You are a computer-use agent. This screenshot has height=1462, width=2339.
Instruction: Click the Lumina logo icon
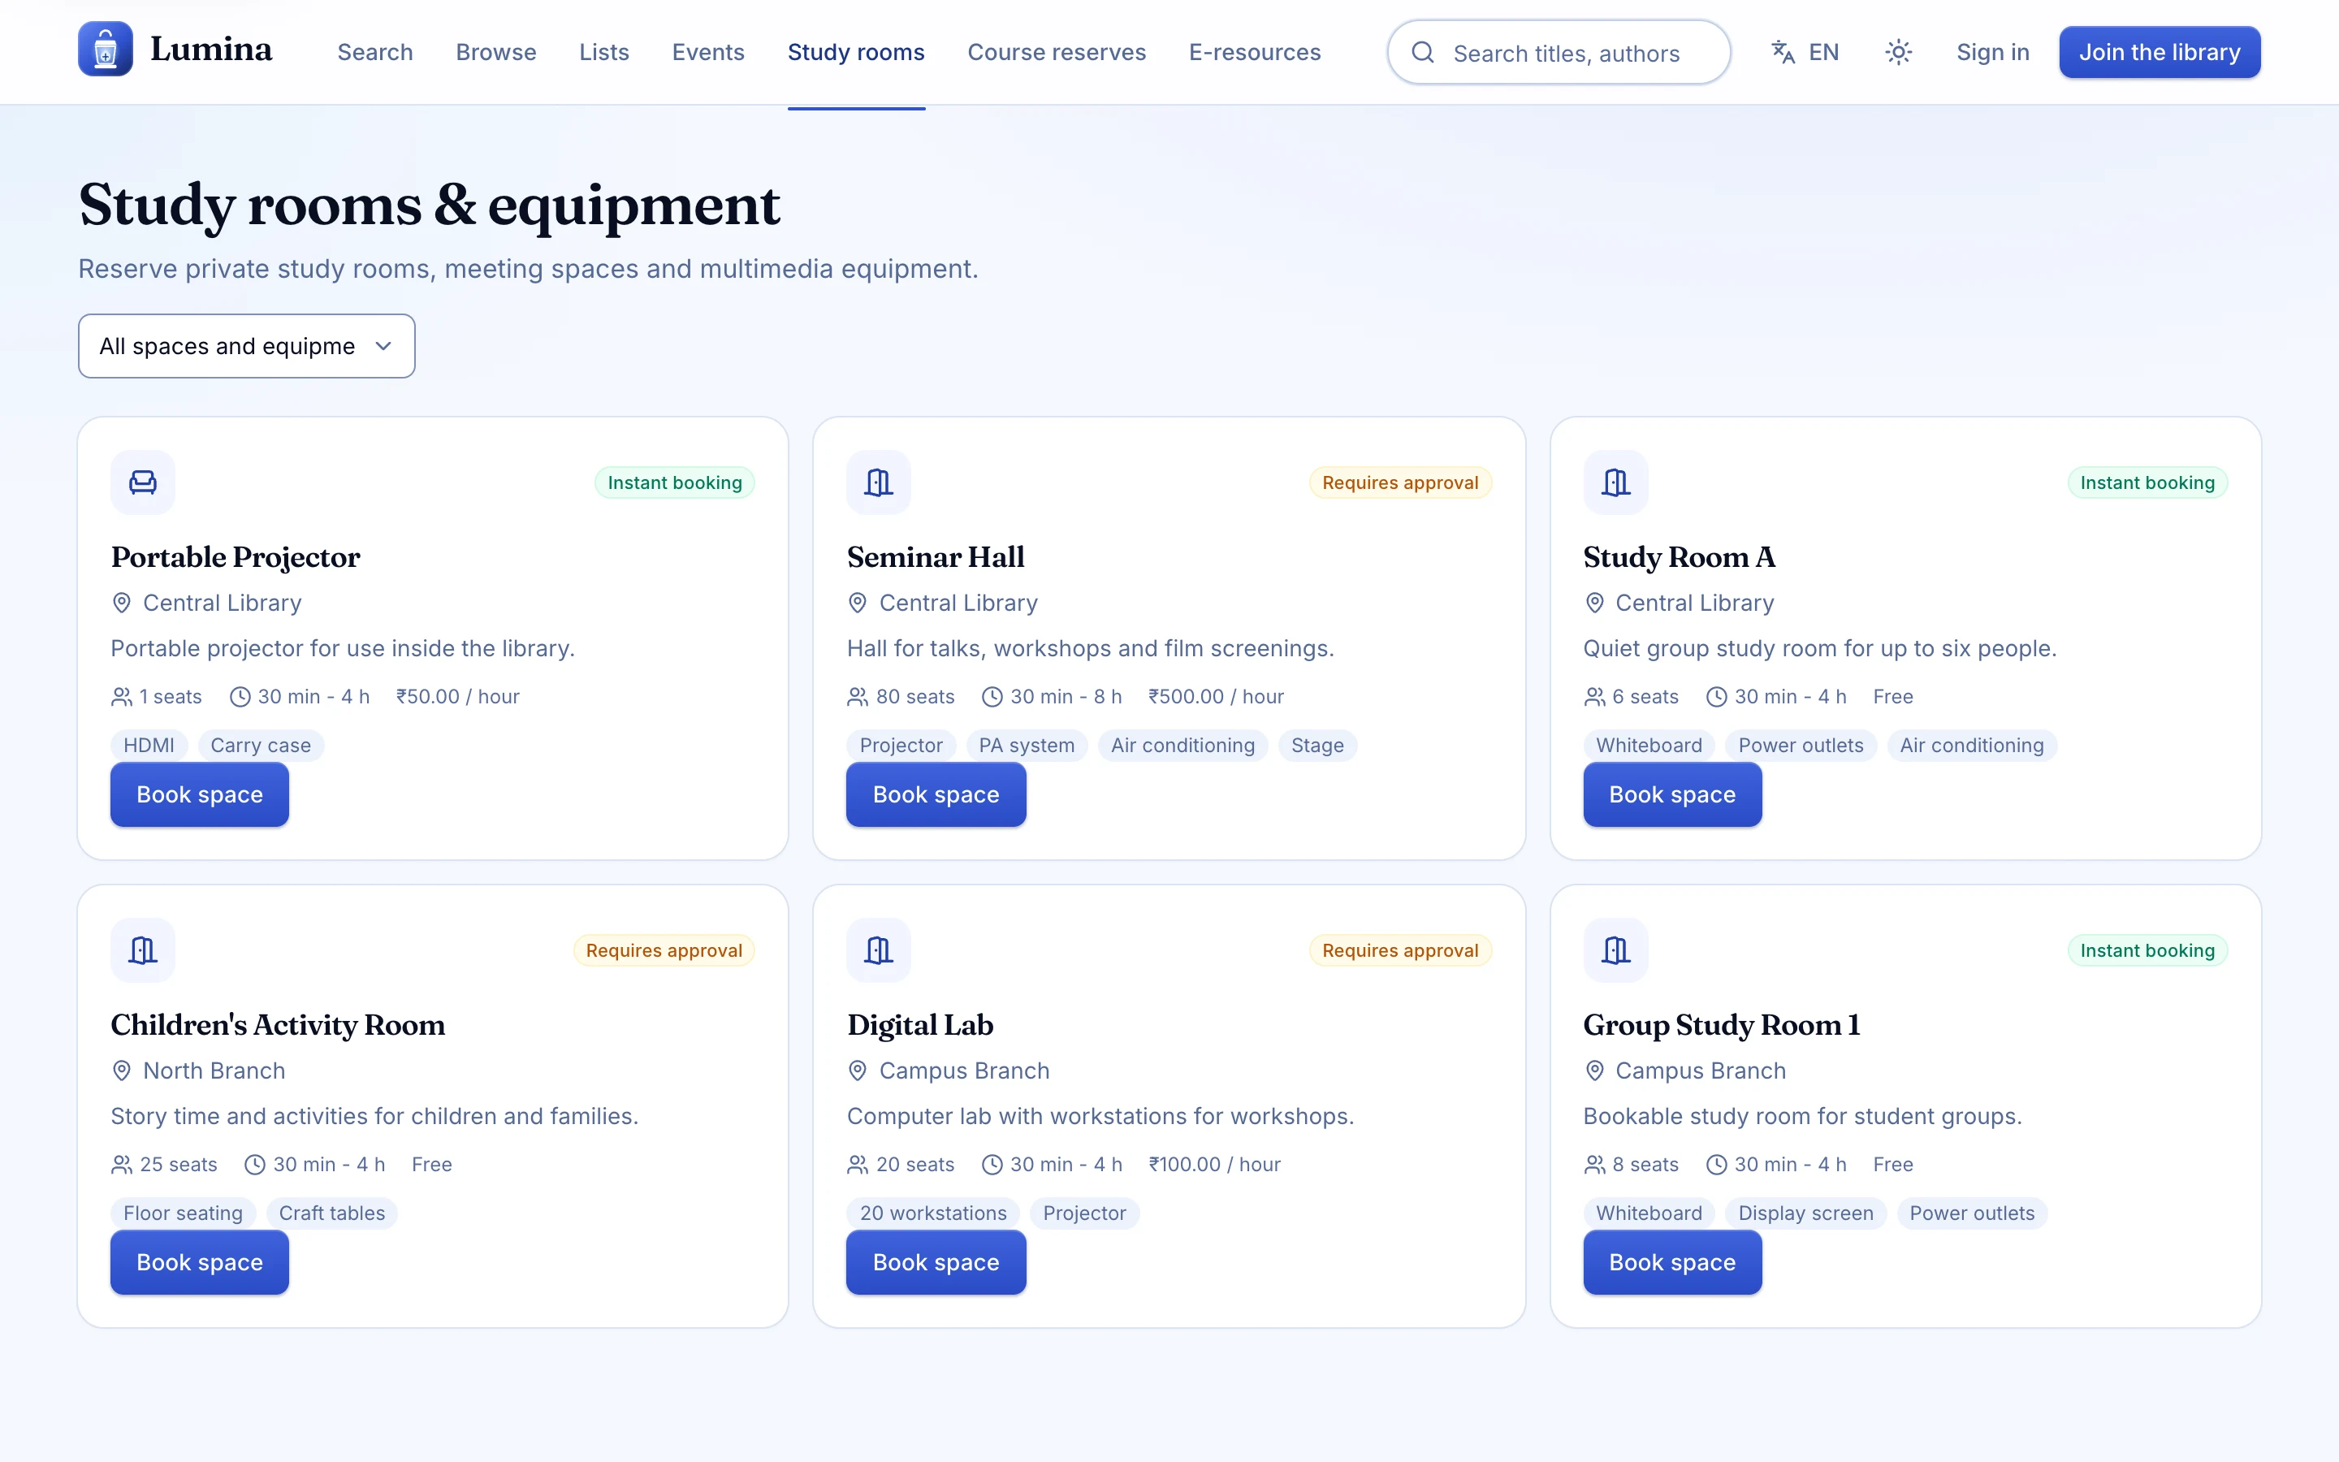(x=106, y=50)
